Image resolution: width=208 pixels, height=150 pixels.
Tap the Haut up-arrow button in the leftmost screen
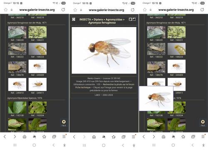tap(64, 123)
